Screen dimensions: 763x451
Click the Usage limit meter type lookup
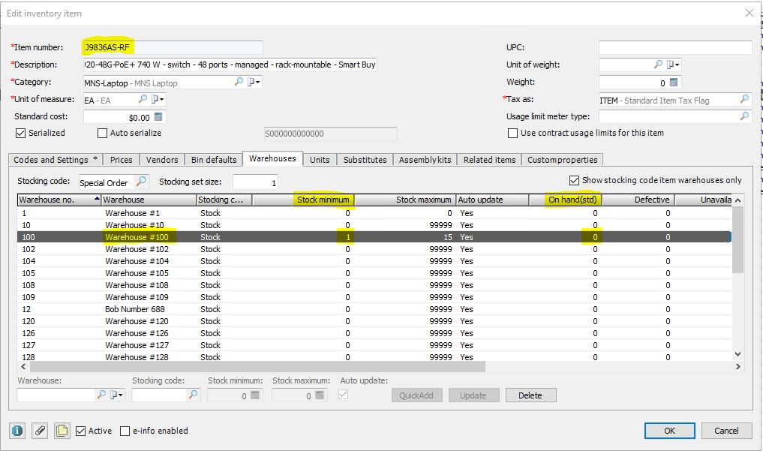pos(744,116)
